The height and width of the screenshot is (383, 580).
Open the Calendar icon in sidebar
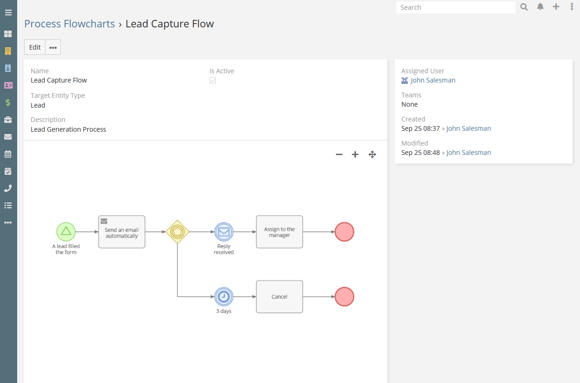coord(8,154)
